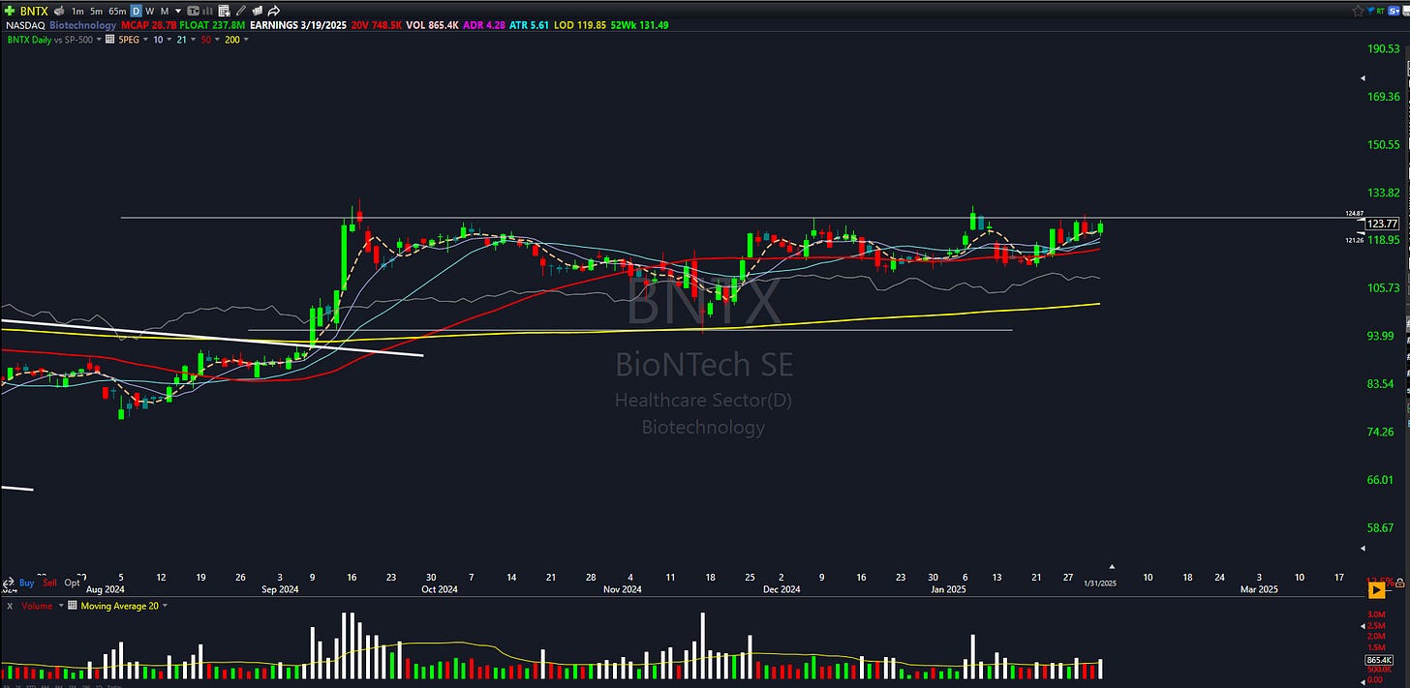Image resolution: width=1410 pixels, height=688 pixels.
Task: Click the 1/31/2025 date marker
Action: 1100,583
